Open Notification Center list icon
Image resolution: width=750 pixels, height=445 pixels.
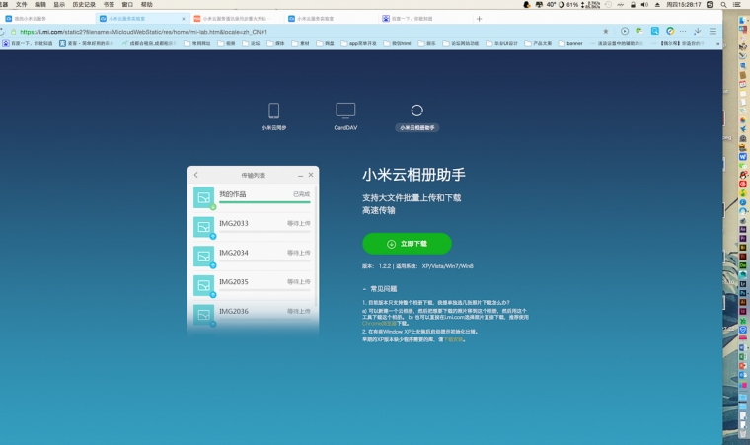click(x=737, y=4)
